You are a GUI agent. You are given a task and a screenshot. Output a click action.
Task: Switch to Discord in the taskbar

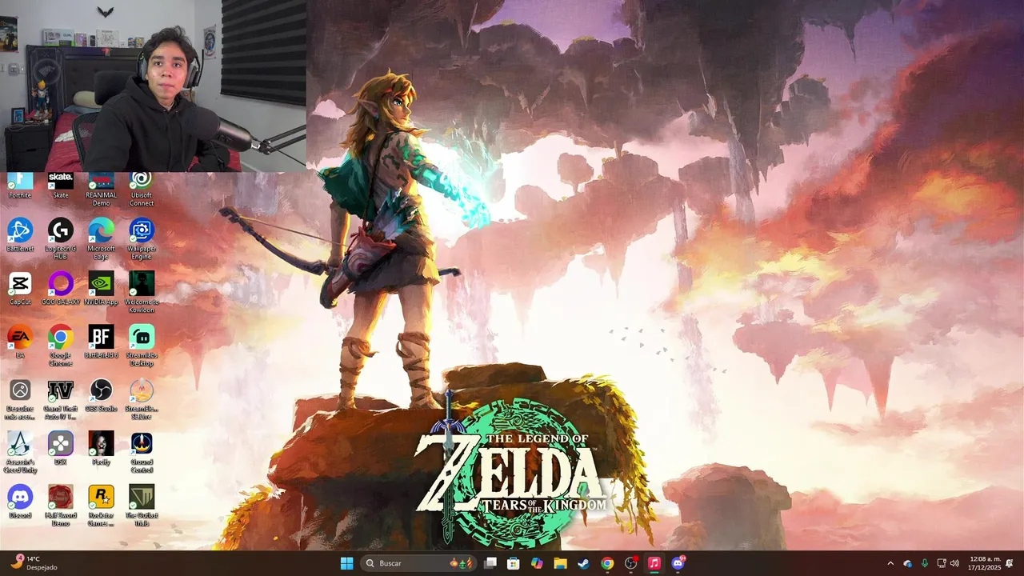(x=678, y=563)
